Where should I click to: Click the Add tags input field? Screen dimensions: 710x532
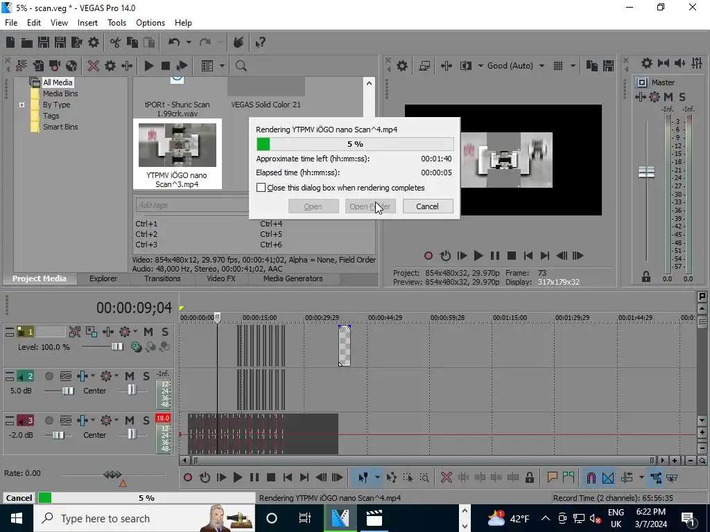(192, 205)
